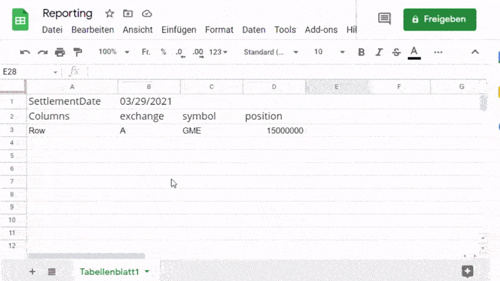Open the Format menu

[x=219, y=29]
